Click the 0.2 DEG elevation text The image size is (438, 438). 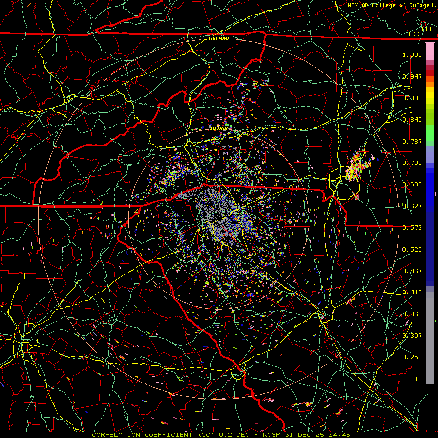(x=235, y=435)
